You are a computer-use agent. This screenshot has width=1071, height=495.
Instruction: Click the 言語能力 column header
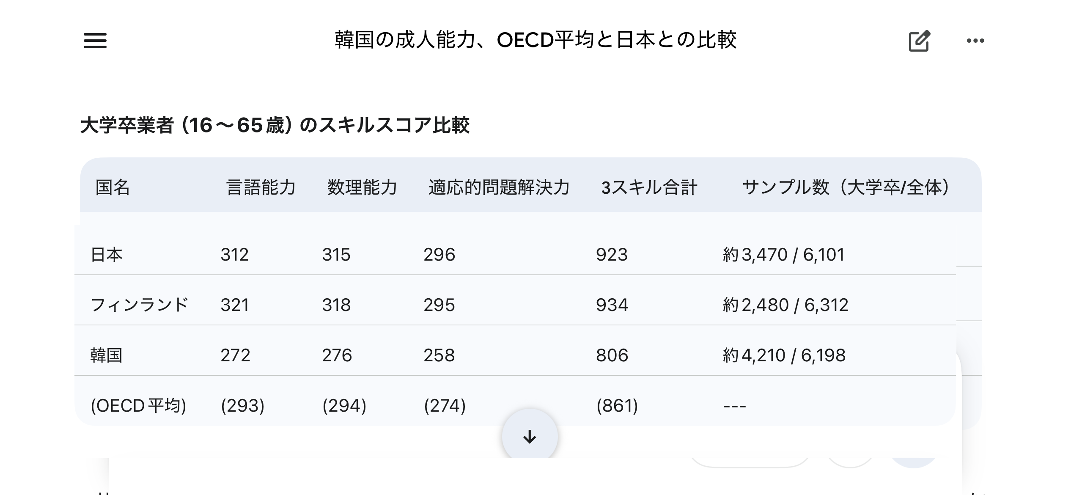(x=261, y=187)
